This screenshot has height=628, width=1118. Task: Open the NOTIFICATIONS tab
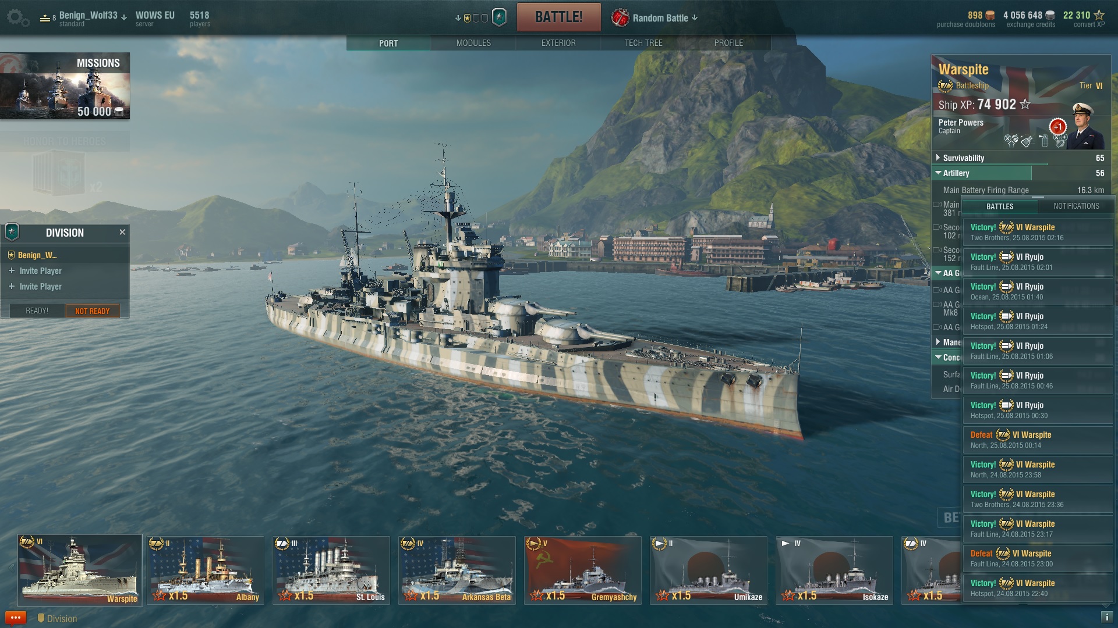click(1076, 206)
